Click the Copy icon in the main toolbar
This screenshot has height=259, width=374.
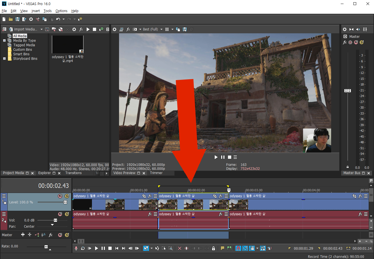click(x=45, y=19)
